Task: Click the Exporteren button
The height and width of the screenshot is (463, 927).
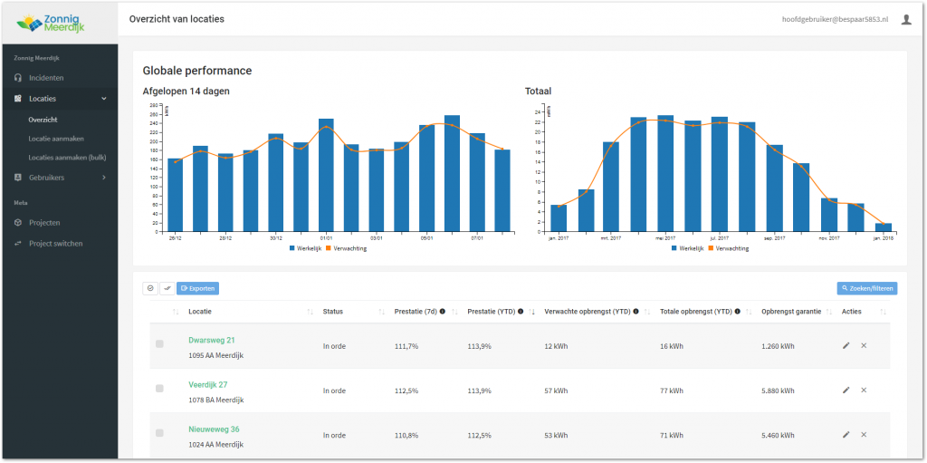Action: click(x=197, y=288)
